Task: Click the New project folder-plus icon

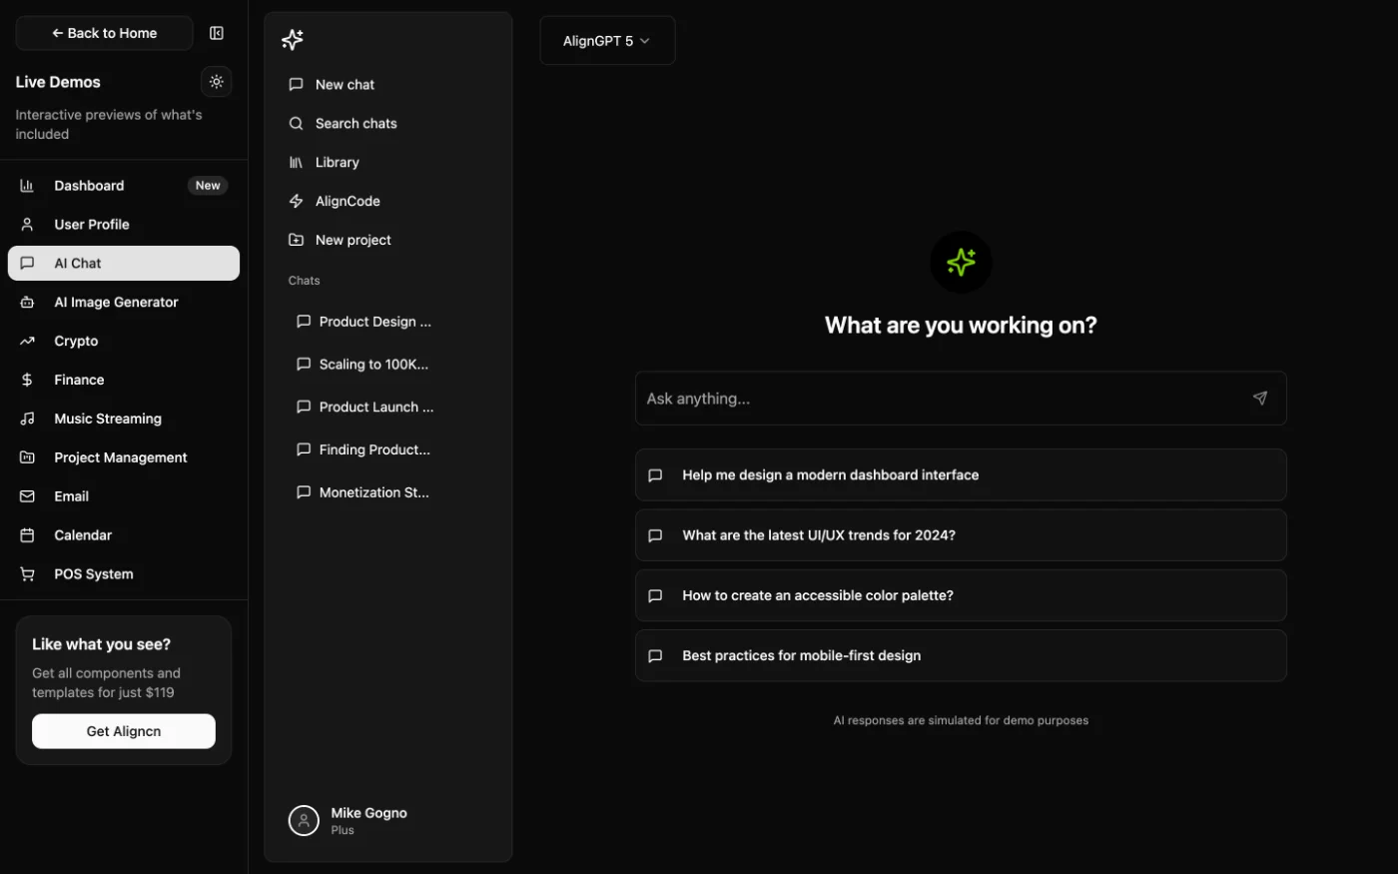Action: (x=296, y=240)
